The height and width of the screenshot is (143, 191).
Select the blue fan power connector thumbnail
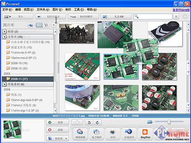82,98
